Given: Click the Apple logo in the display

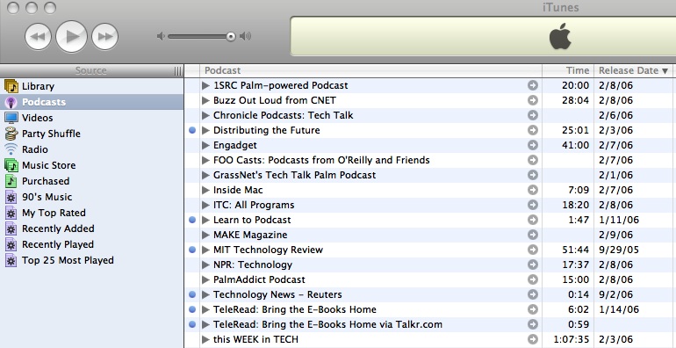Looking at the screenshot, I should click(x=560, y=37).
